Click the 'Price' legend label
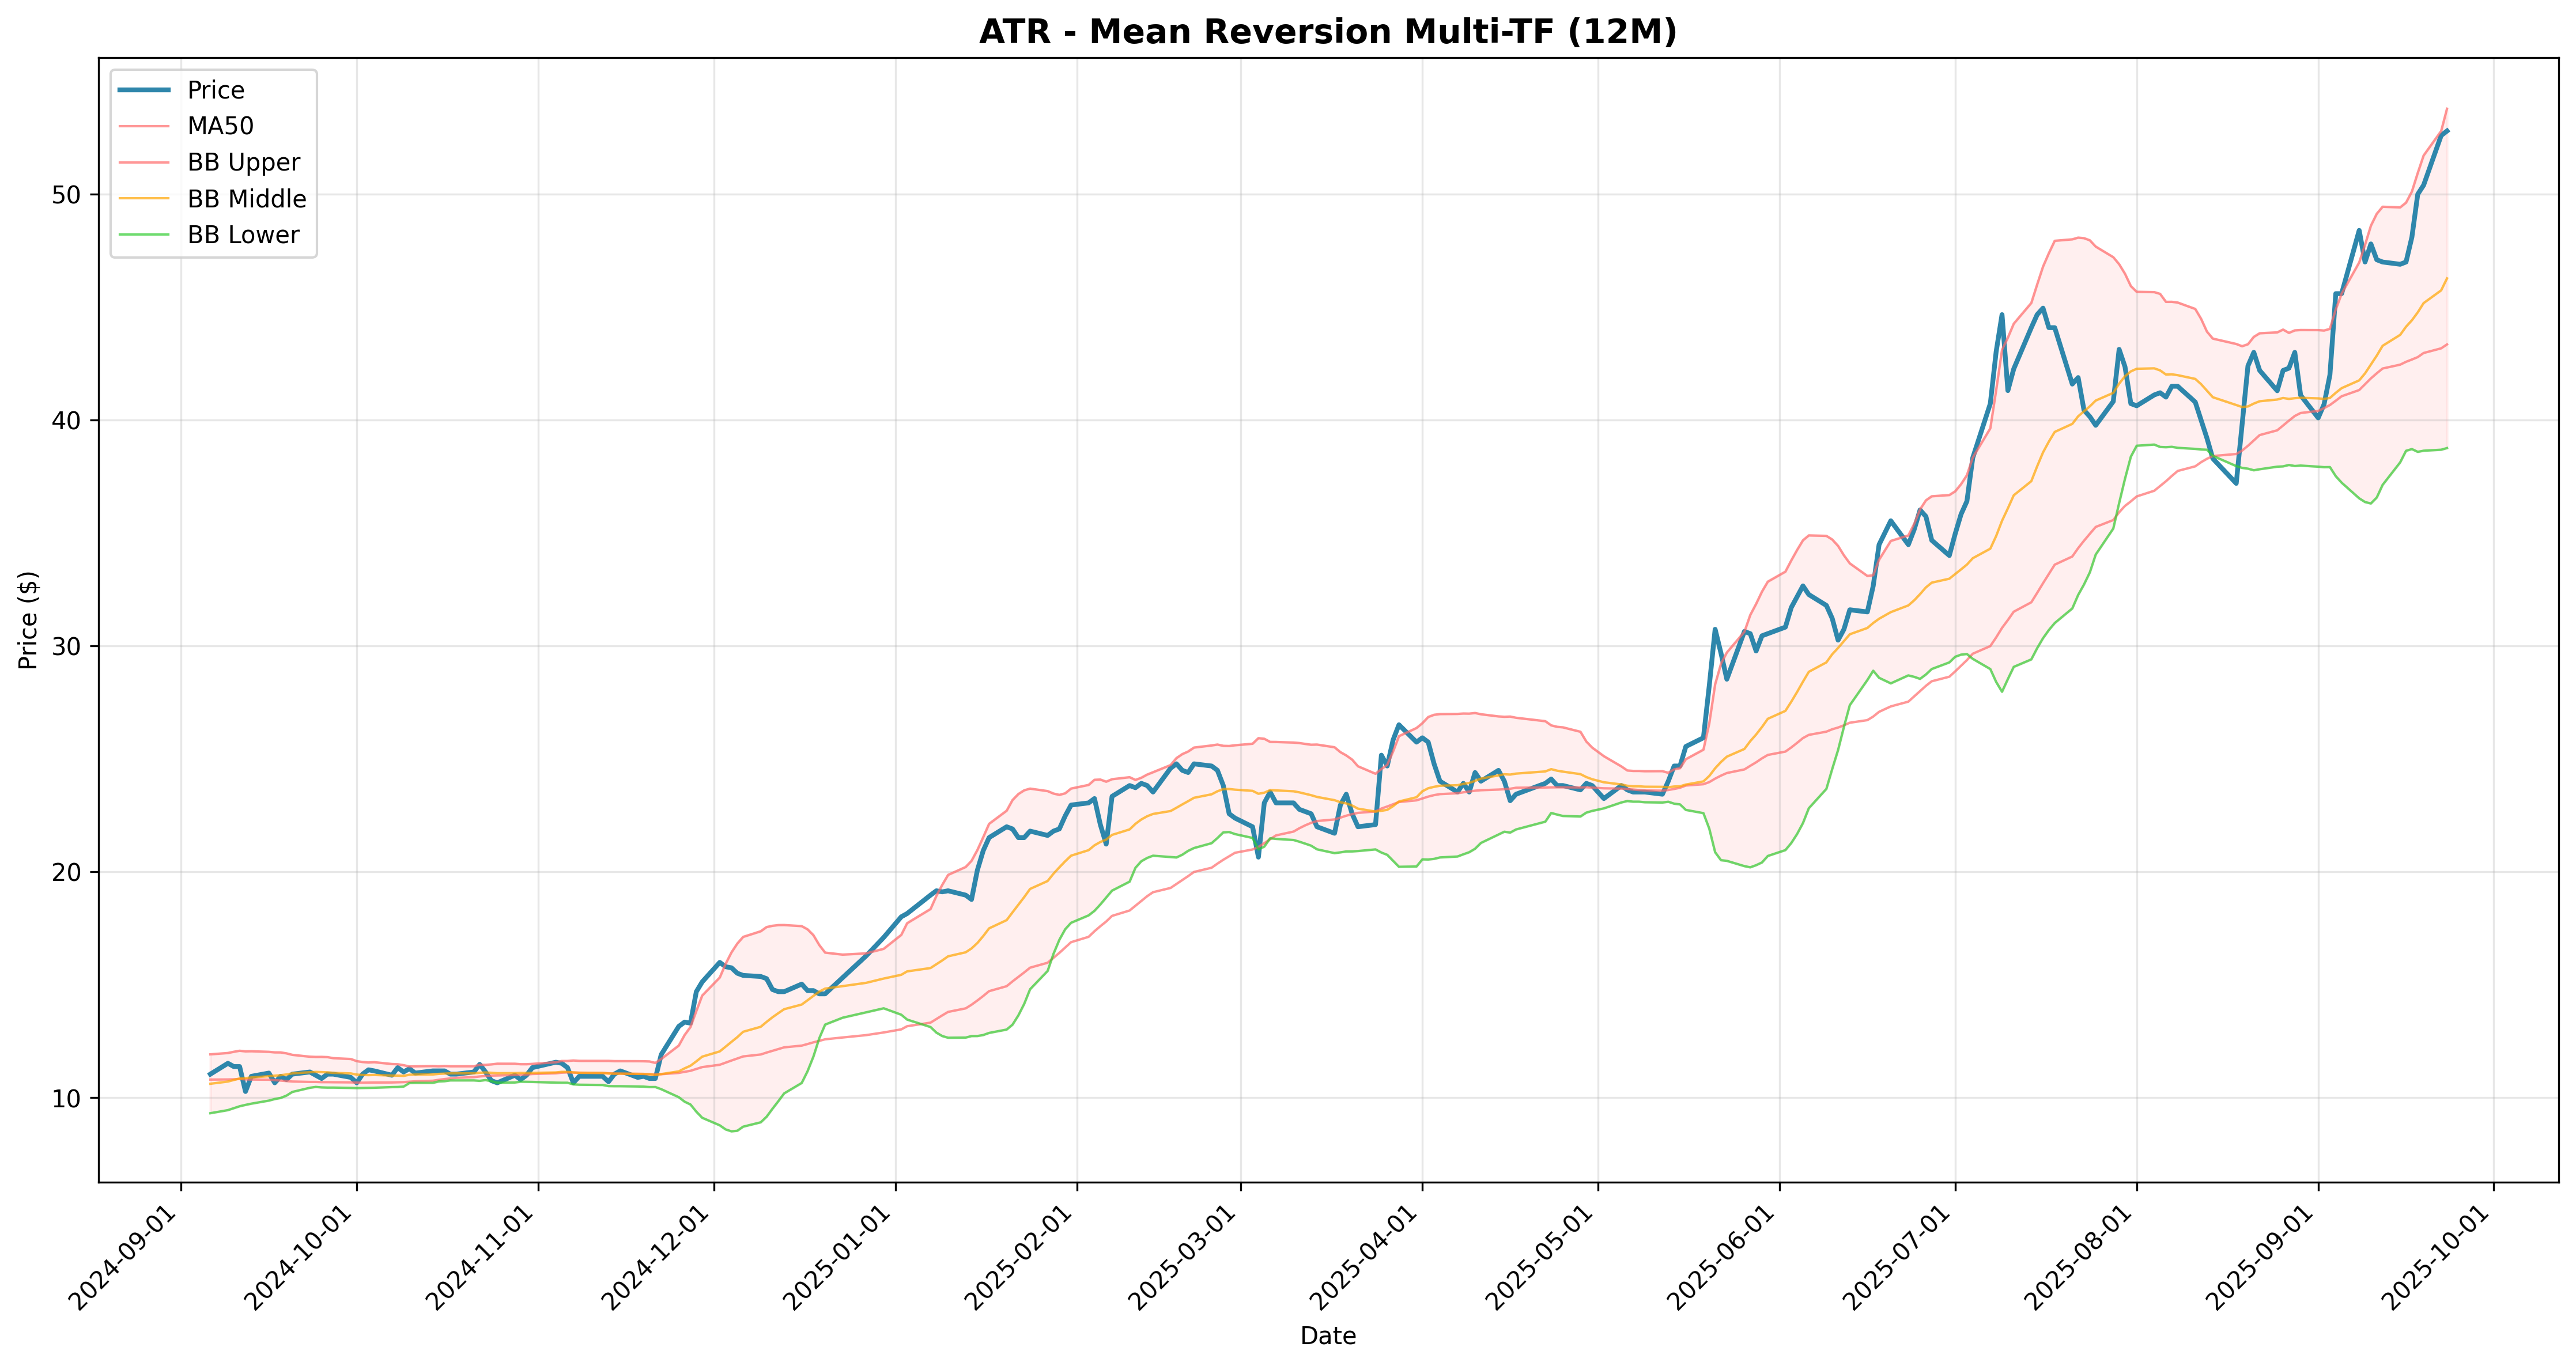2576x1366 pixels. coord(216,90)
